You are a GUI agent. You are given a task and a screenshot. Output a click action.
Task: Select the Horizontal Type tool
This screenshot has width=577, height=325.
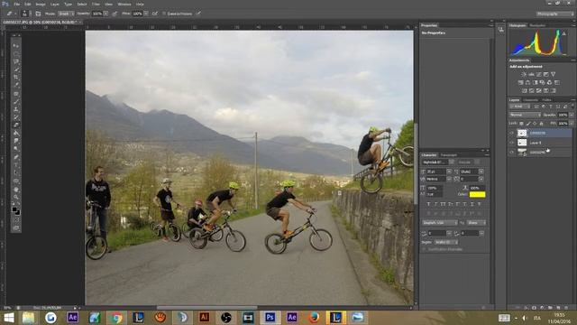(x=16, y=164)
